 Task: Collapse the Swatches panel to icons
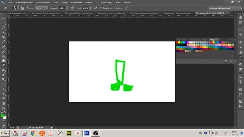click(230, 40)
